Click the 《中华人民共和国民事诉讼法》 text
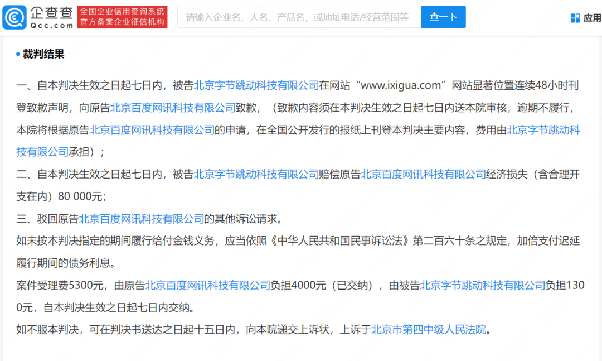602x361 pixels. [x=340, y=241]
